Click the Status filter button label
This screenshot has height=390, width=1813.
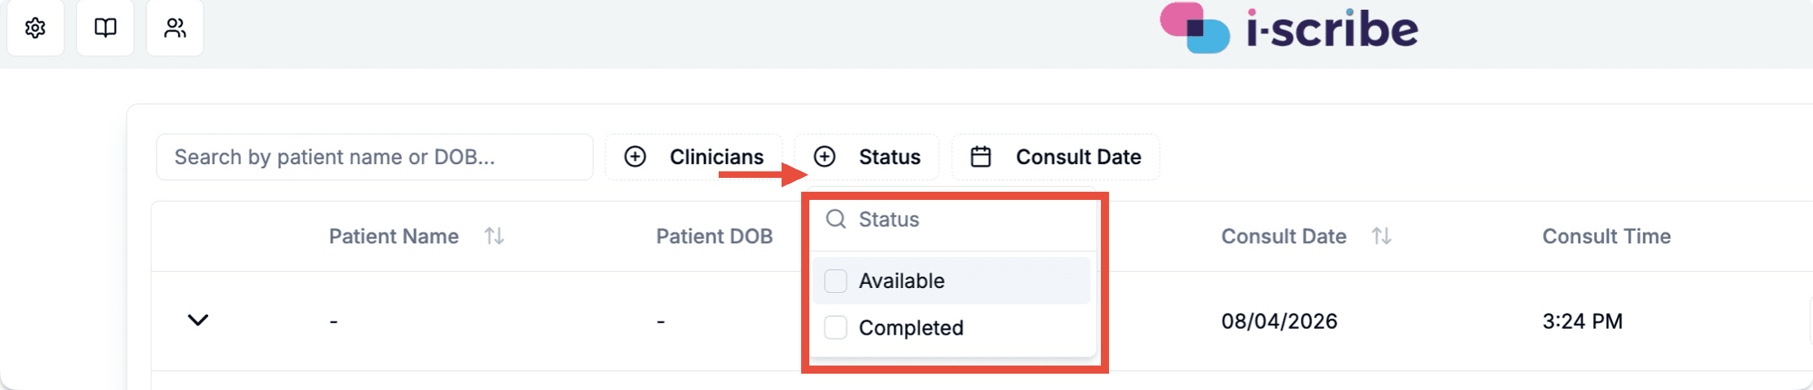[889, 157]
